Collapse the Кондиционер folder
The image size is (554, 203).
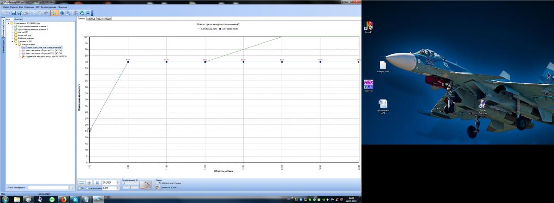point(16,44)
